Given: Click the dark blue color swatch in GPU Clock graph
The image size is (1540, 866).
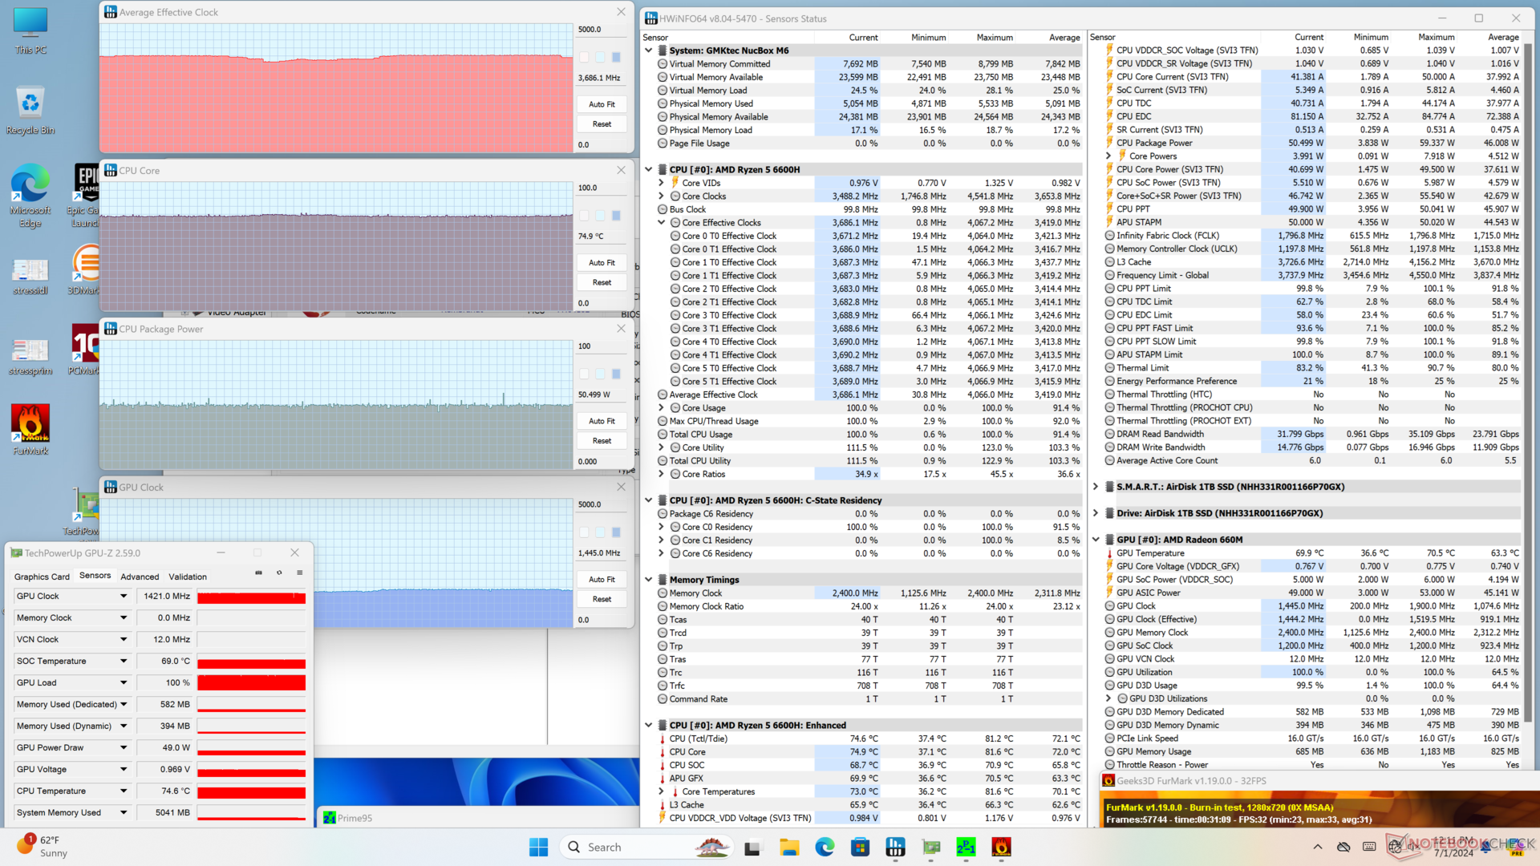Looking at the screenshot, I should [x=616, y=532].
